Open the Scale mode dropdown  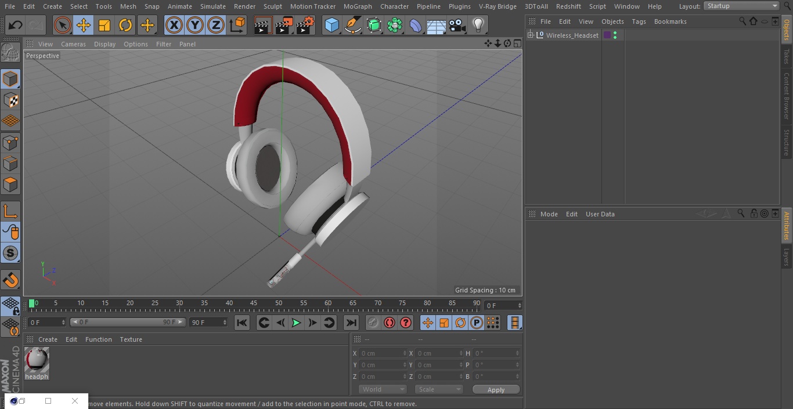[x=439, y=389]
